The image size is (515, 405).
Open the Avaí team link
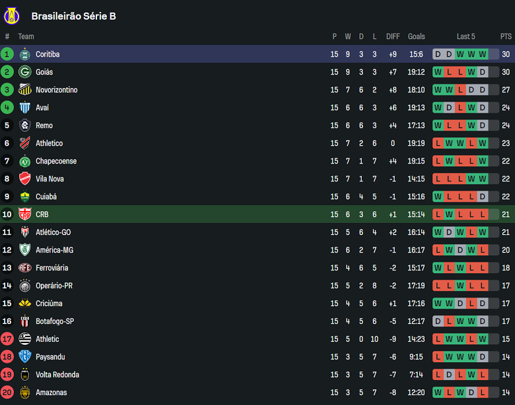tap(42, 108)
